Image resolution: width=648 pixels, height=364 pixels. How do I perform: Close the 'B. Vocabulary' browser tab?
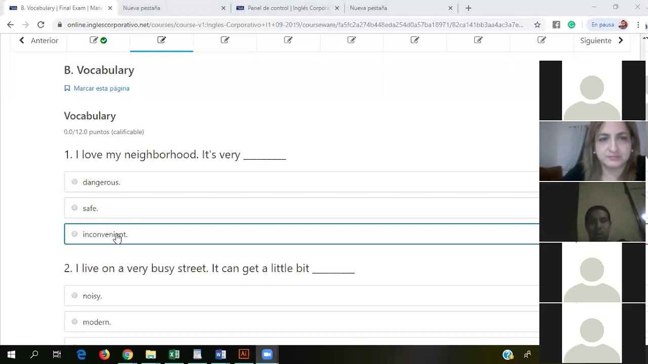pos(110,8)
